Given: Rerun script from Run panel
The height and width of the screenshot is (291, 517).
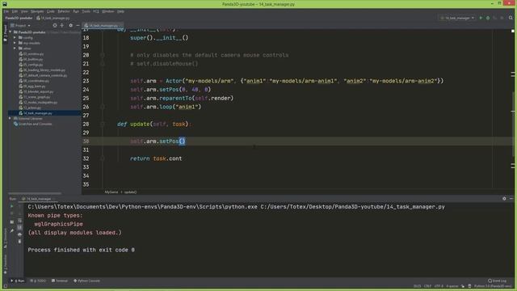Looking at the screenshot, I should tap(12, 206).
